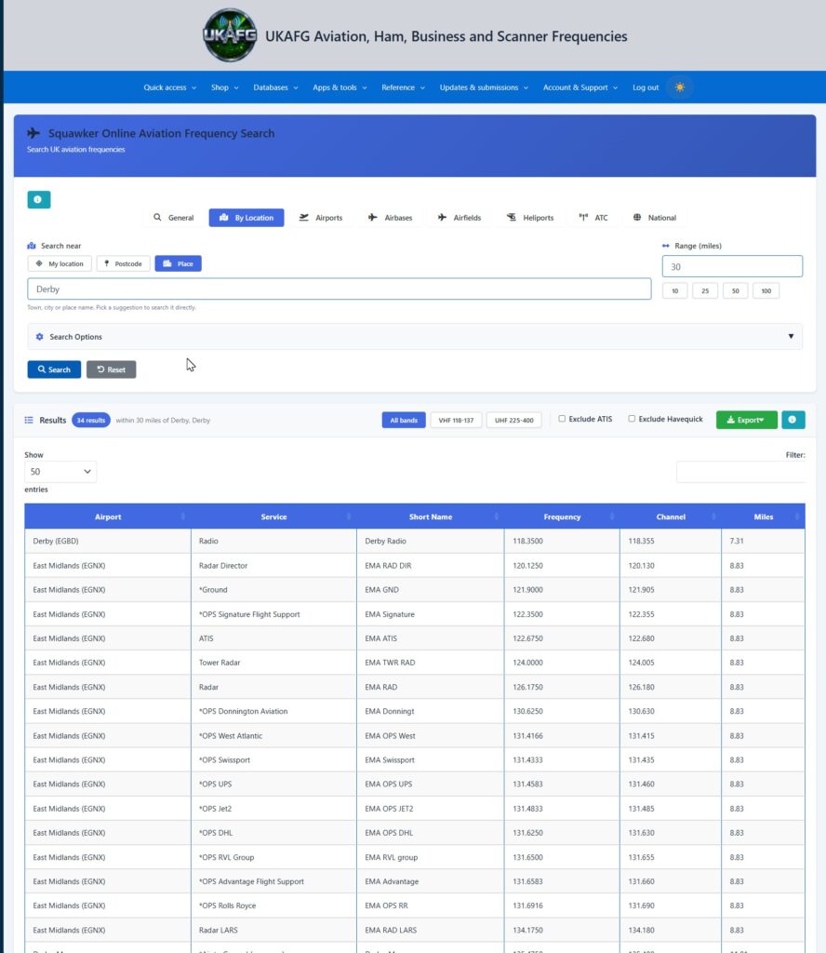Select the ATC tower tab
826x953 pixels.
[593, 218]
